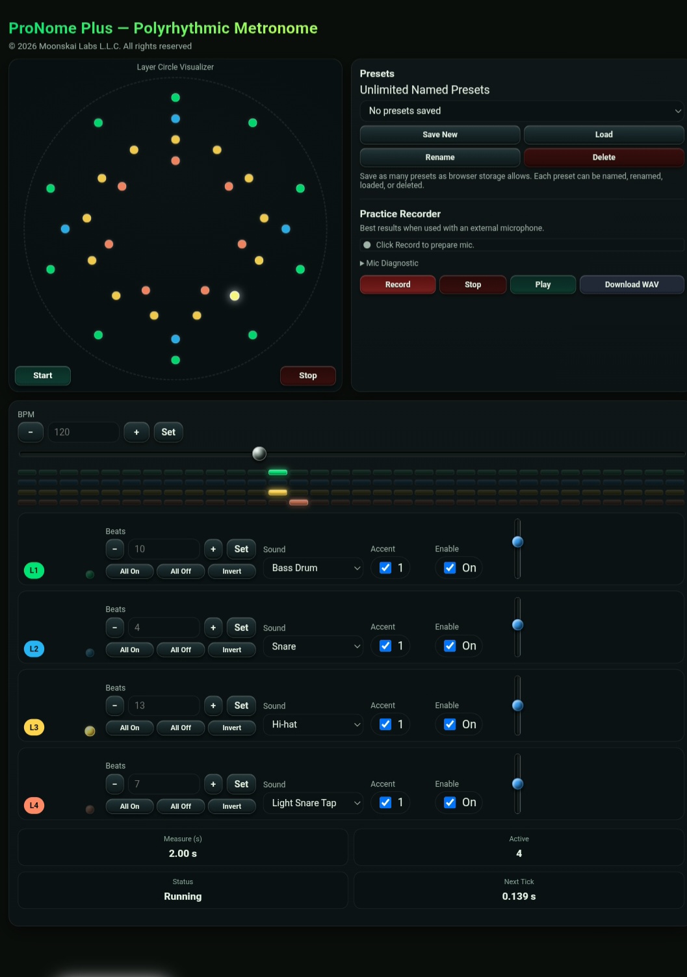Open the Light Snare Tap sound dropdown
Image resolution: width=687 pixels, height=977 pixels.
(313, 803)
